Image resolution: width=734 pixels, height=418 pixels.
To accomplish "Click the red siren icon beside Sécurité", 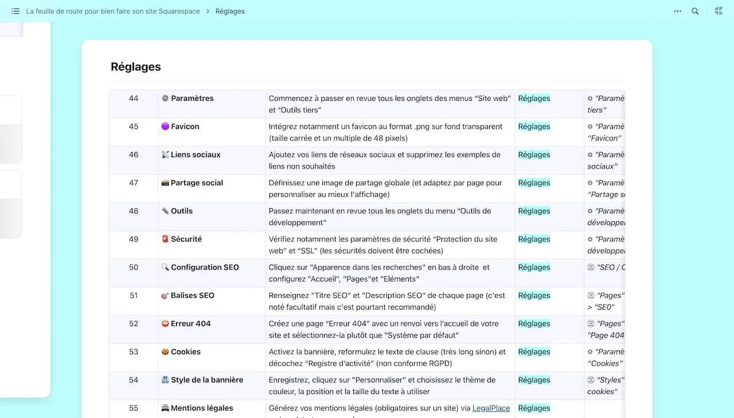I will click(x=165, y=239).
